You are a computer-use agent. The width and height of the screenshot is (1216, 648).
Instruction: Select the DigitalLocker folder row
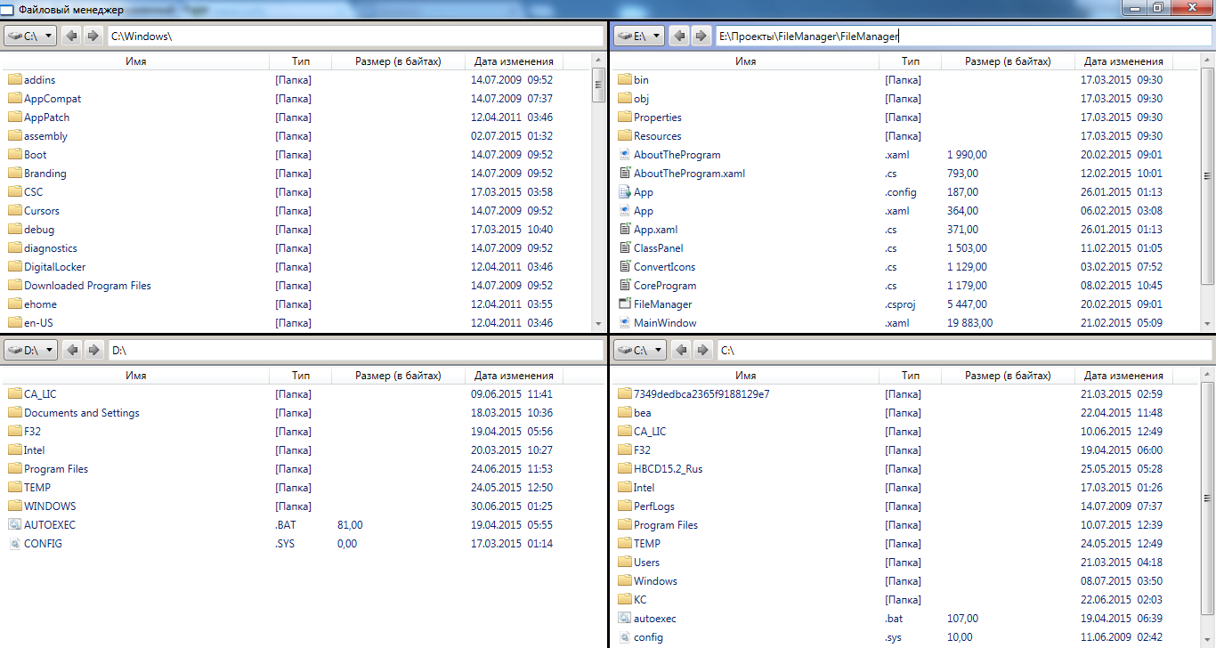(297, 267)
